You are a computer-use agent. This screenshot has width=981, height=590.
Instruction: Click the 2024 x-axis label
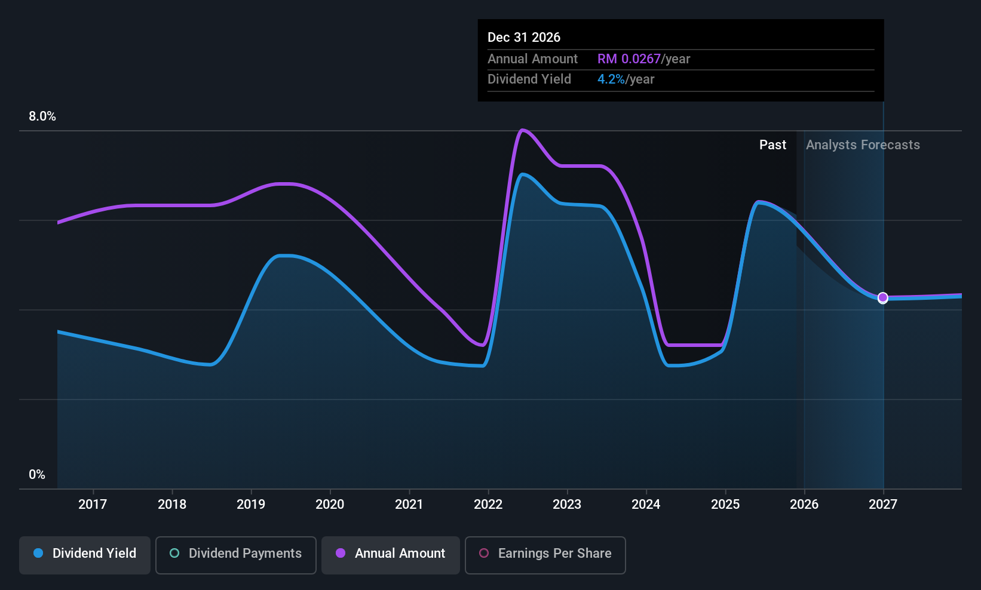[x=646, y=505]
